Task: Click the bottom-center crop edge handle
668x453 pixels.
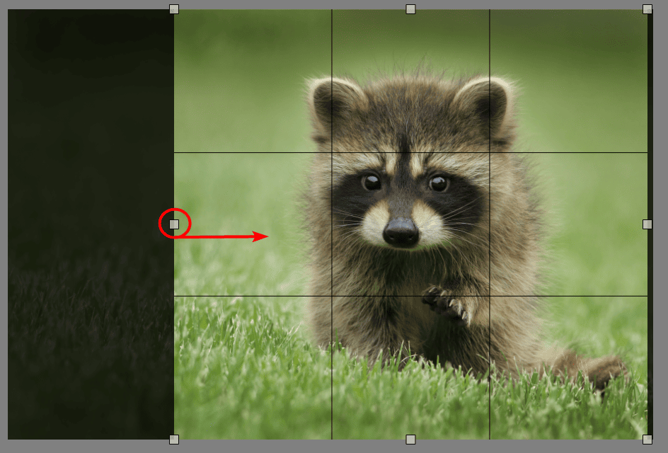Action: click(410, 440)
